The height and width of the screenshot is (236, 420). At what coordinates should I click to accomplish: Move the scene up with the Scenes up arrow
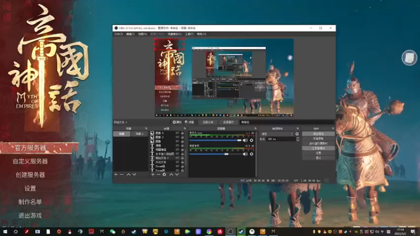pyautogui.click(x=128, y=175)
